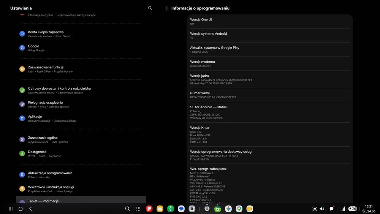Click Pielęgnacja urządzenia icon
Viewport: 380px width, 214px height.
tap(22, 104)
